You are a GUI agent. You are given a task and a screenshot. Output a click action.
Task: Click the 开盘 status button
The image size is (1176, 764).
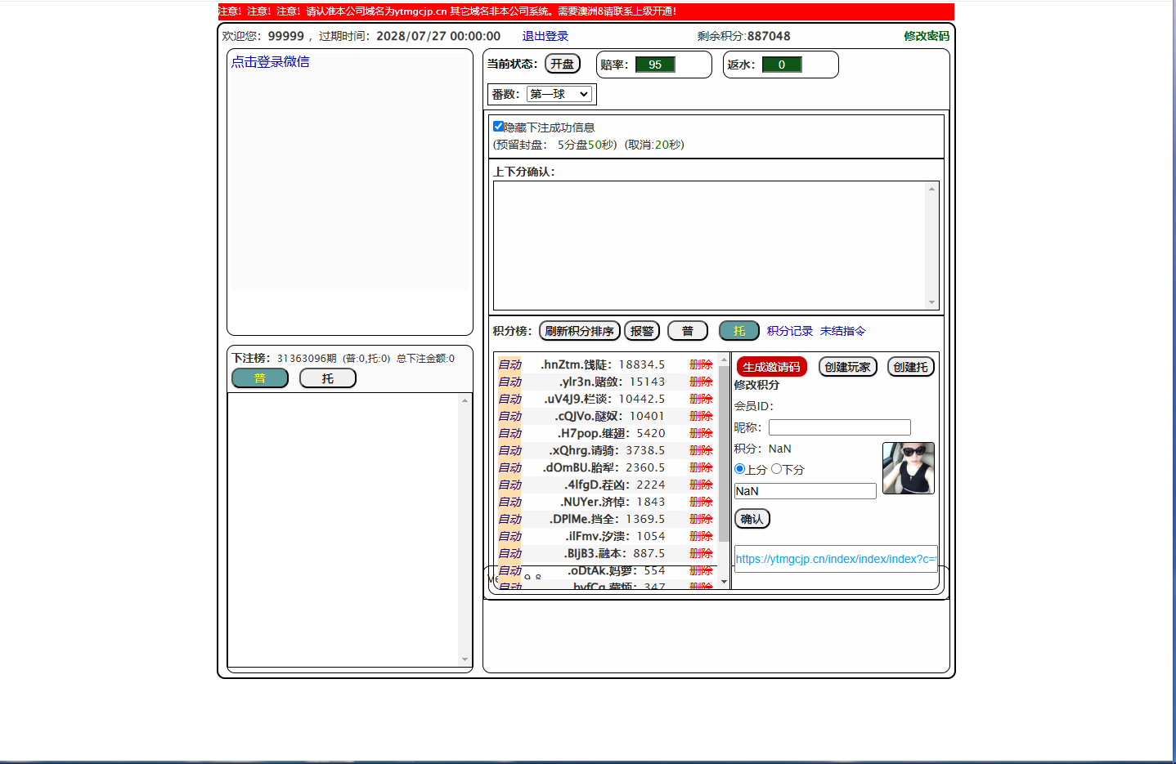562,64
